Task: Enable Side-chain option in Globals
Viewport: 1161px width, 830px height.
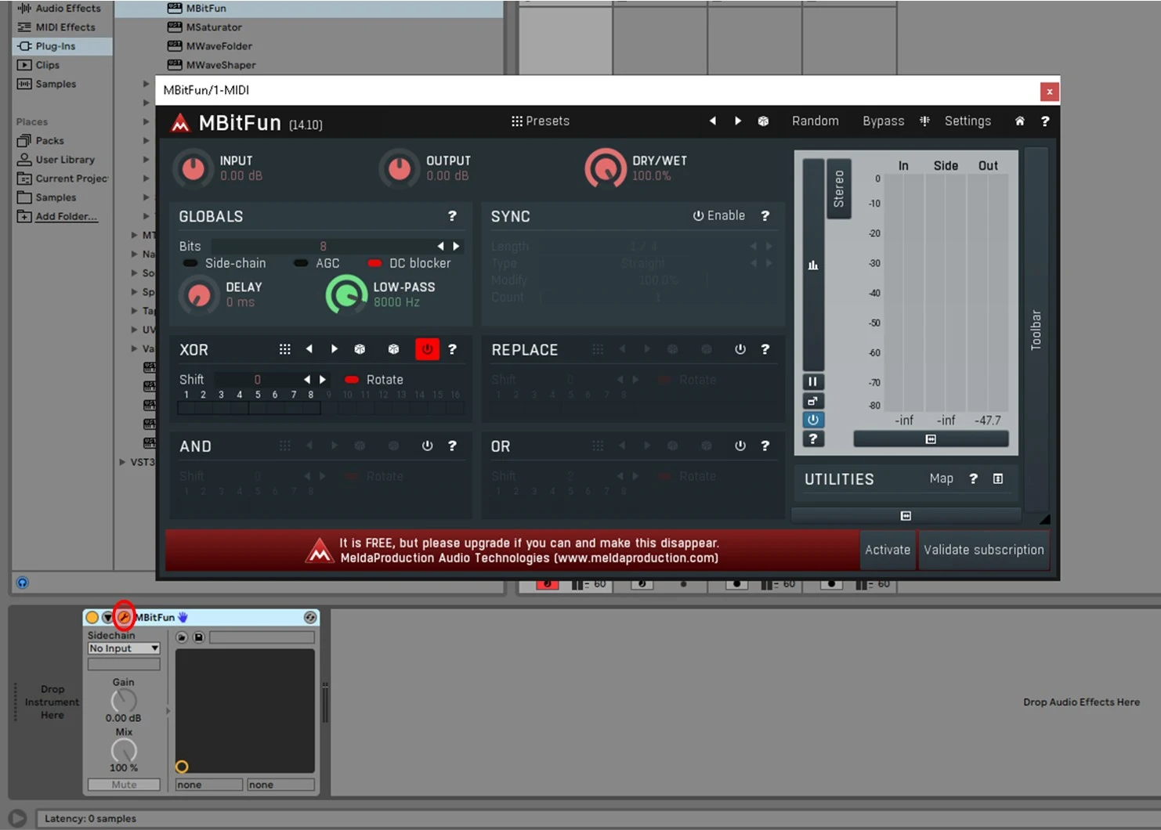Action: pyautogui.click(x=225, y=263)
